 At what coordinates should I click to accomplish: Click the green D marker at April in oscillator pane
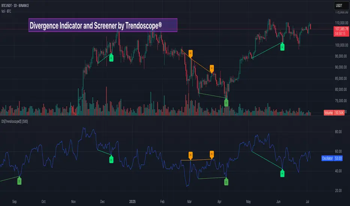click(x=226, y=182)
